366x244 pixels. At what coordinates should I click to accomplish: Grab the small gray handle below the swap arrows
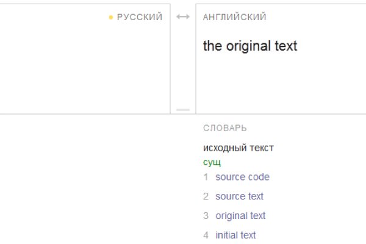pos(183,110)
